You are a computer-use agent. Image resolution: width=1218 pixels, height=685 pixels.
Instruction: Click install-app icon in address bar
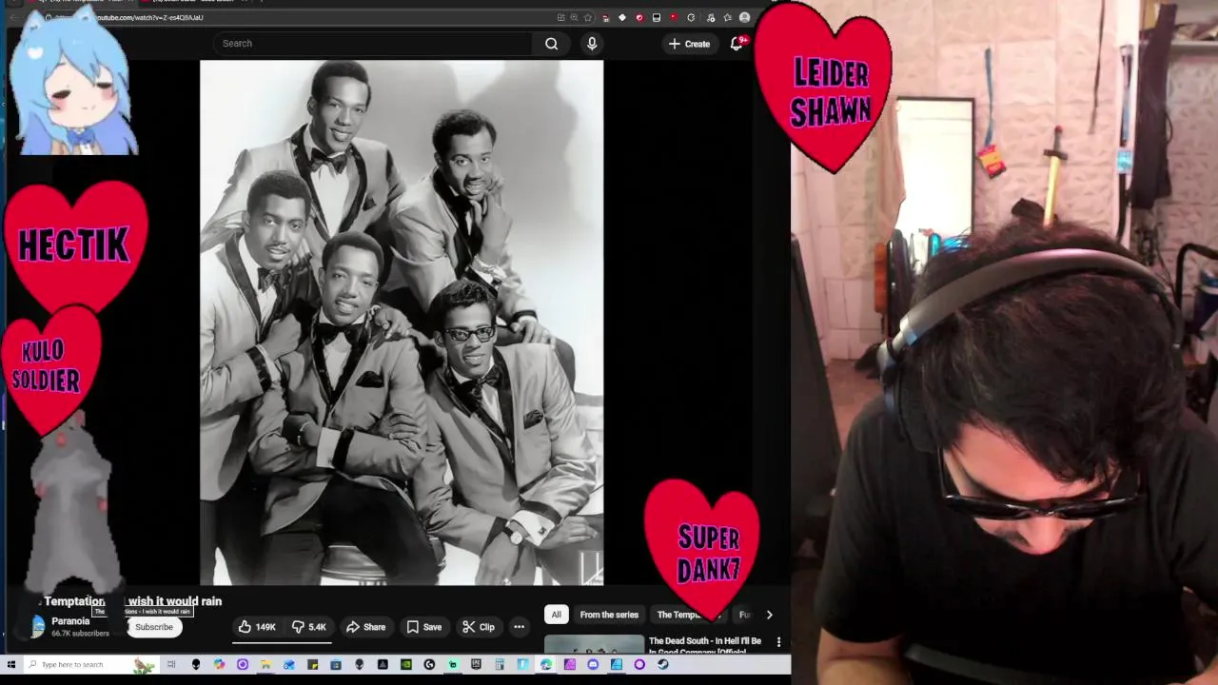click(560, 17)
